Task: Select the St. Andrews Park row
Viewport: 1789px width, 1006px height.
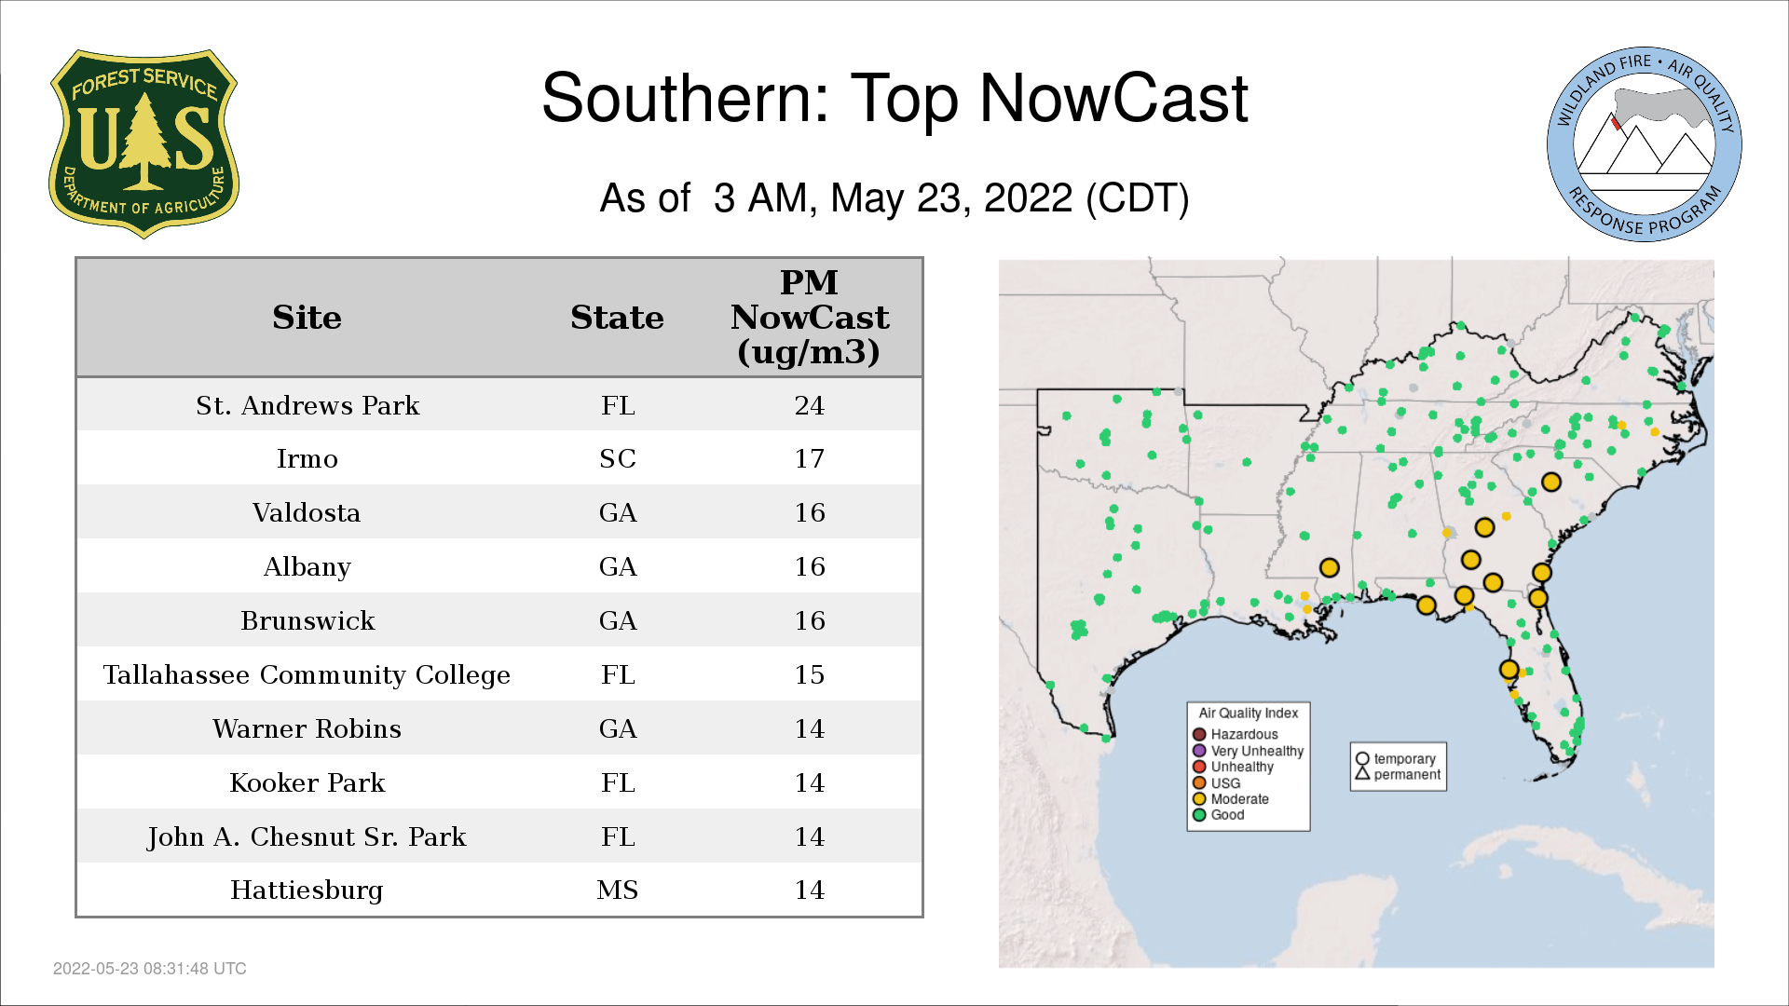Action: 498,405
